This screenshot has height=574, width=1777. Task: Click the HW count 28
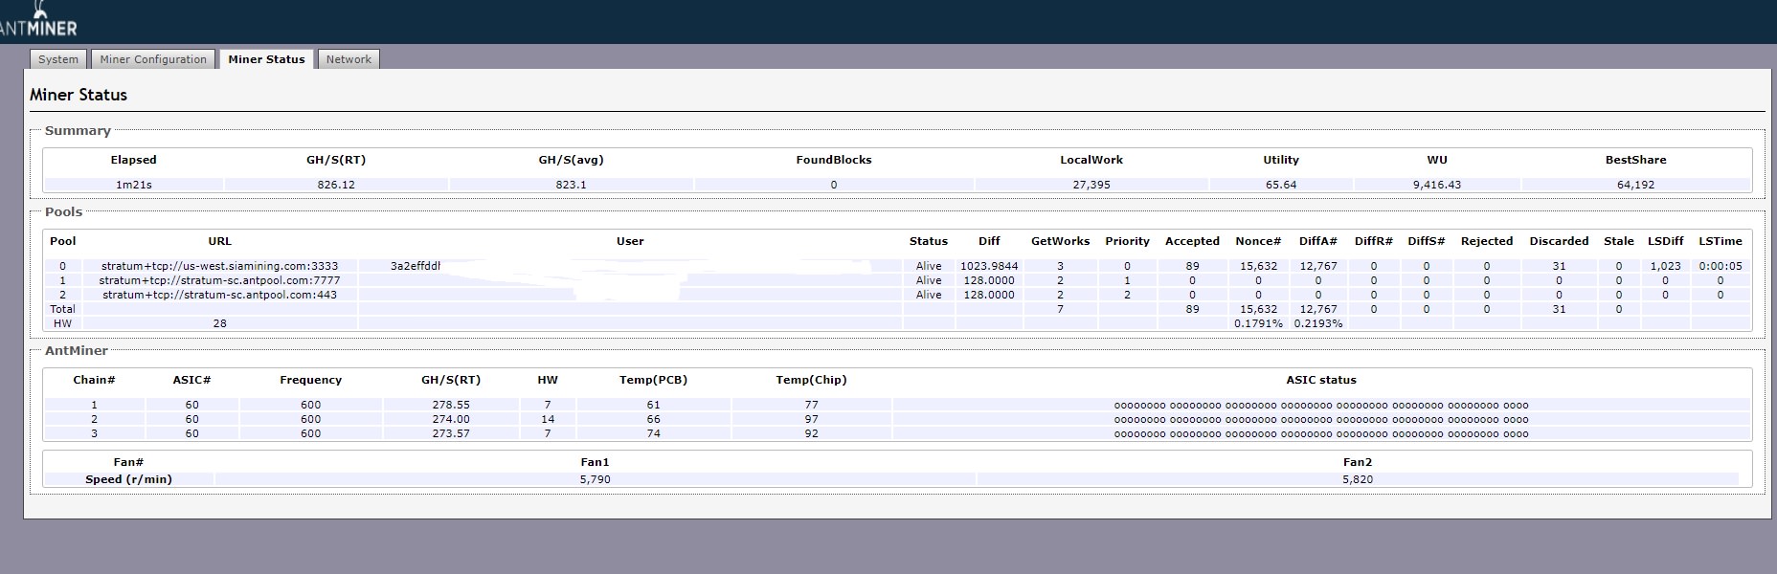tap(220, 323)
